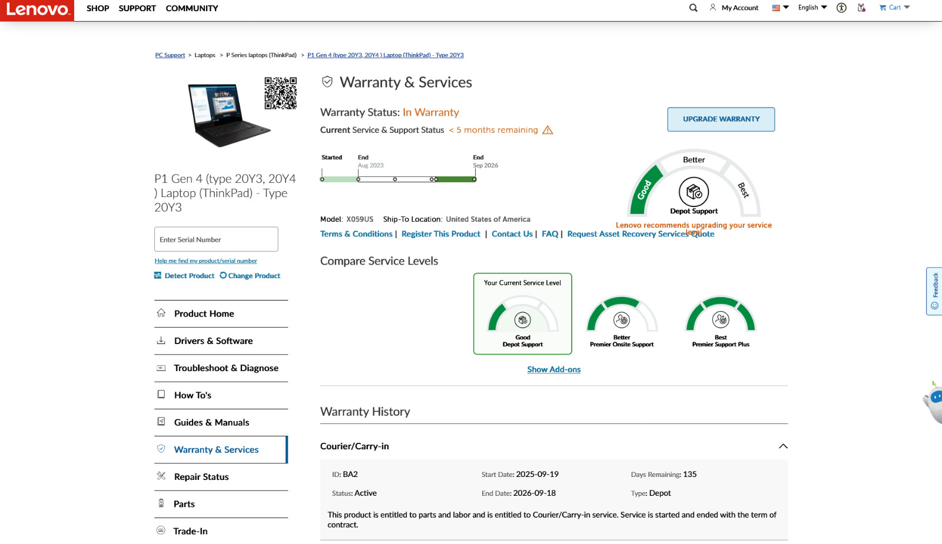
Task: Click the Depot Support gauge icon
Action: [694, 192]
